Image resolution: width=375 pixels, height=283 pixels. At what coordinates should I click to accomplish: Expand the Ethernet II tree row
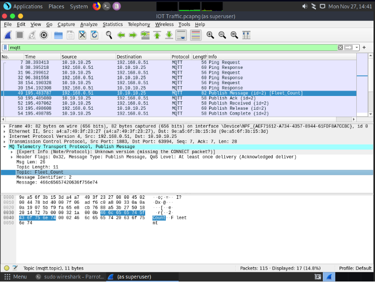click(4, 132)
